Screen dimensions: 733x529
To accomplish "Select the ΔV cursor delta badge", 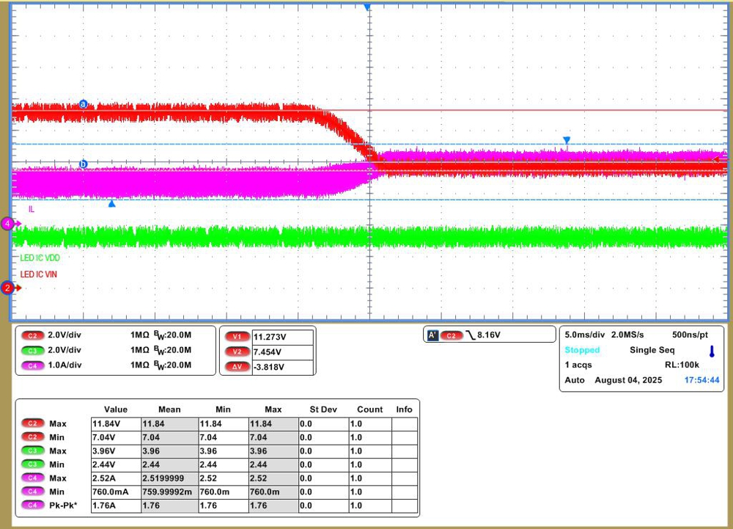I will (x=236, y=366).
